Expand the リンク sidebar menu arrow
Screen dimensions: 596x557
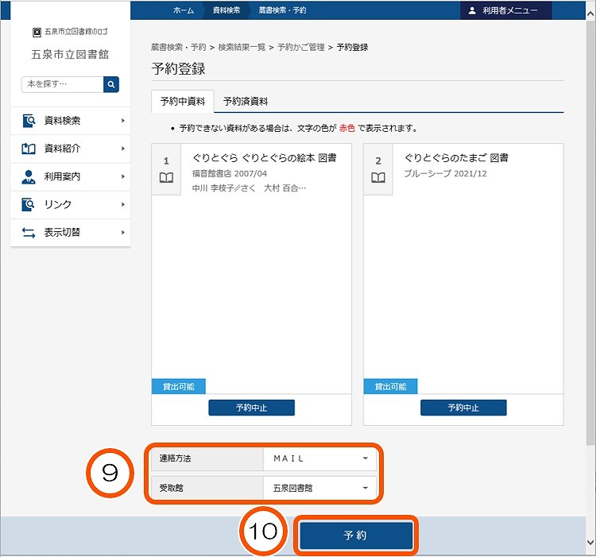[122, 204]
